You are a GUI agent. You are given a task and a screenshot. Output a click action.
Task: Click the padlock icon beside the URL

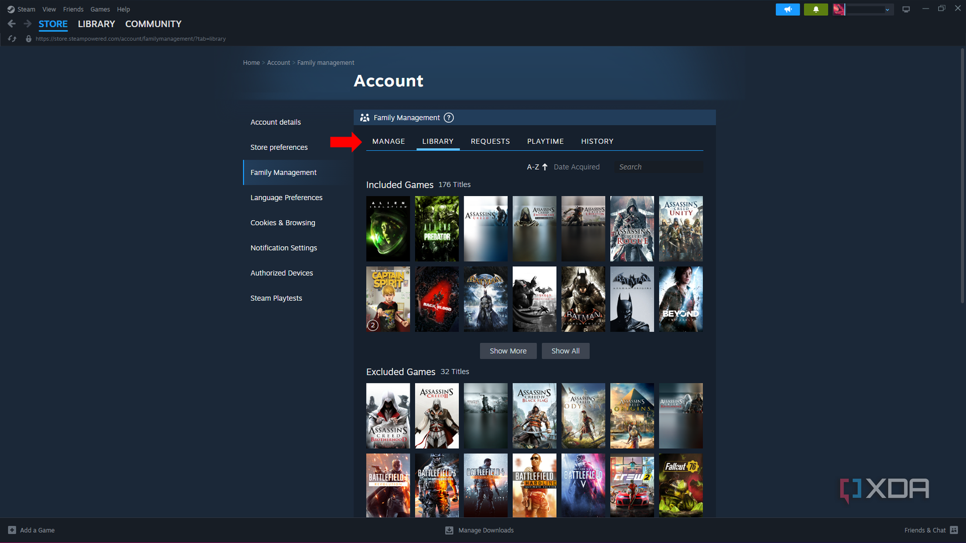28,39
